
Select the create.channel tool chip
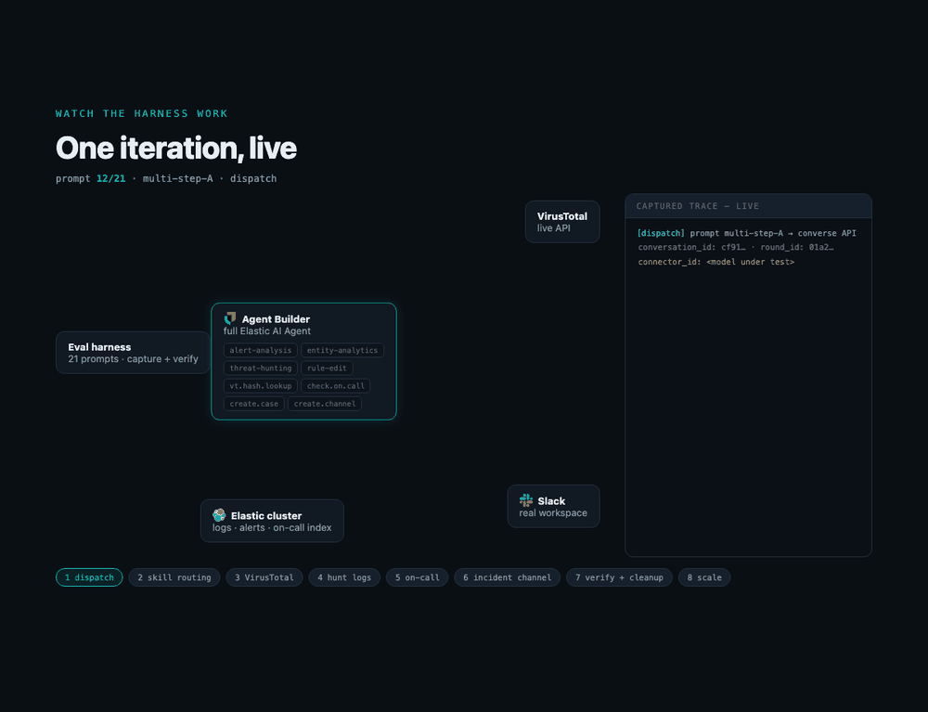(x=325, y=404)
